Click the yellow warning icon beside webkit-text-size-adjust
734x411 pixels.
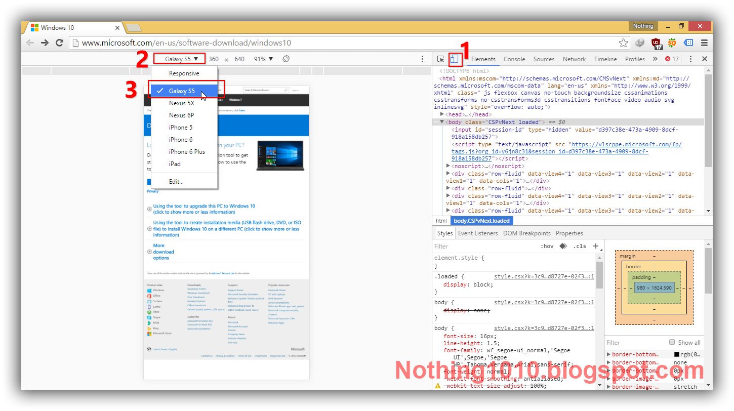(x=438, y=386)
